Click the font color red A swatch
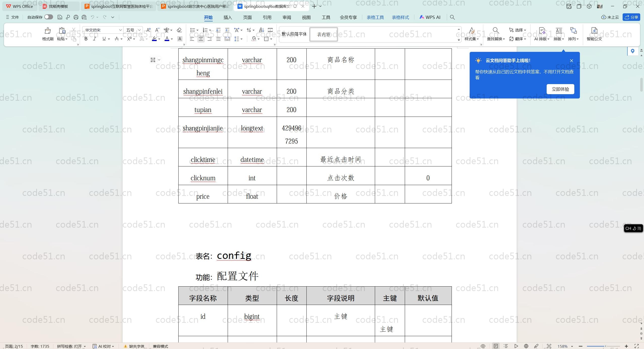 tap(167, 39)
